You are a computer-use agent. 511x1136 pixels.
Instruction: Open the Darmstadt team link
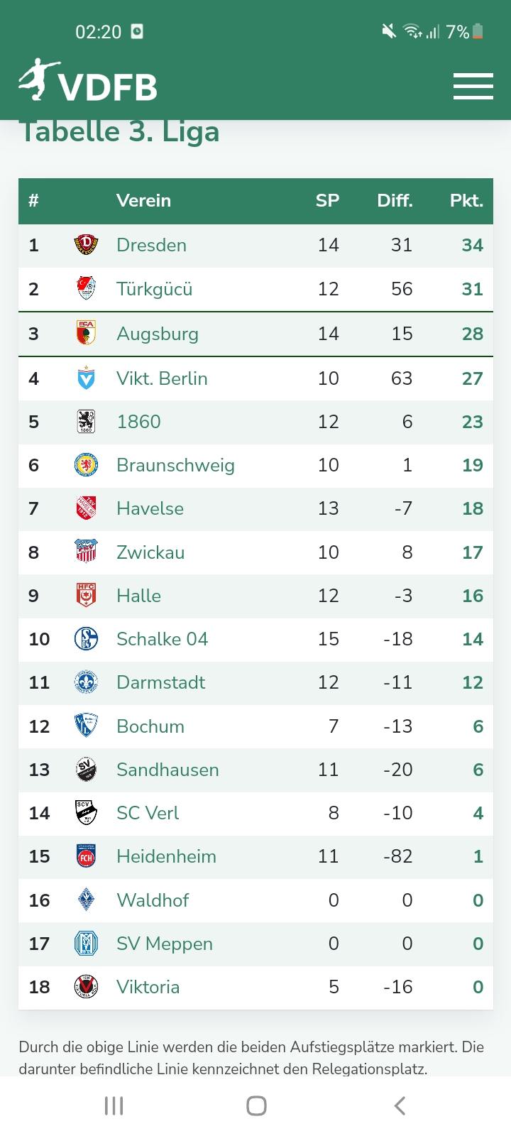pyautogui.click(x=160, y=682)
